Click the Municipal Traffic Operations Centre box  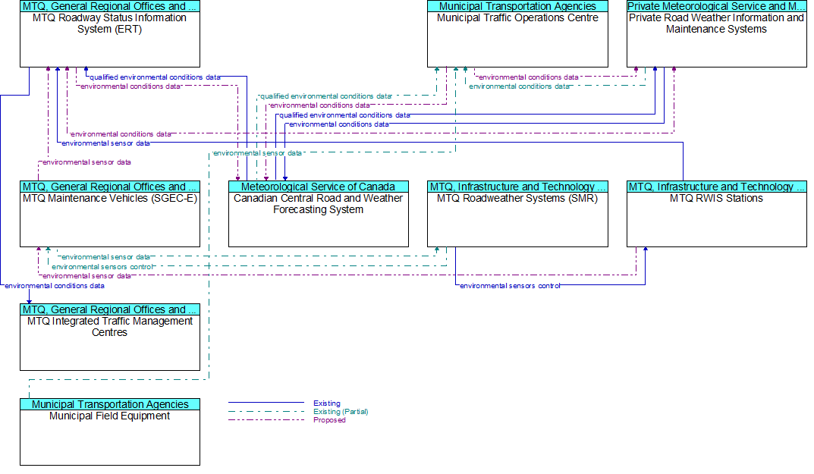[517, 33]
